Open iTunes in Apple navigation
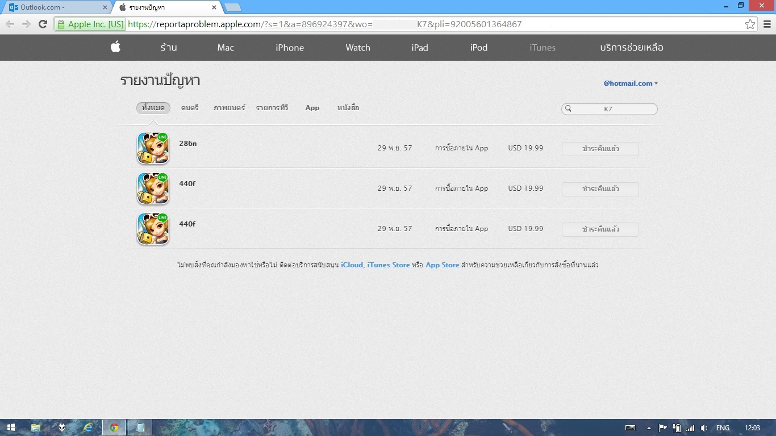This screenshot has width=776, height=436. click(x=543, y=48)
